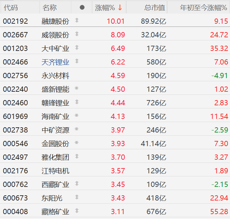
Task: Click market cap 89.92亿
Action: click(x=153, y=21)
